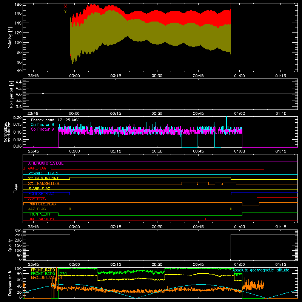This screenshot has height=302, width=302.
Task: Click the 3.6 tick on Roll period axis
Action: [18, 107]
